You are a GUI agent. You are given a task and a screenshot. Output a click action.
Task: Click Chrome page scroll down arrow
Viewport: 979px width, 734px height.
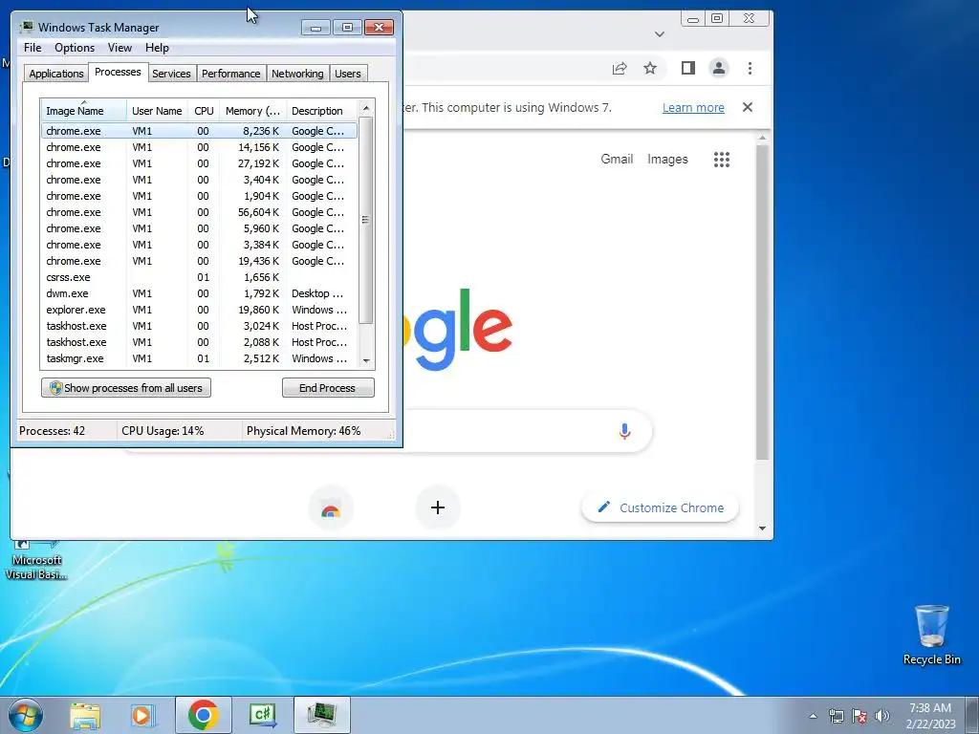(x=762, y=528)
